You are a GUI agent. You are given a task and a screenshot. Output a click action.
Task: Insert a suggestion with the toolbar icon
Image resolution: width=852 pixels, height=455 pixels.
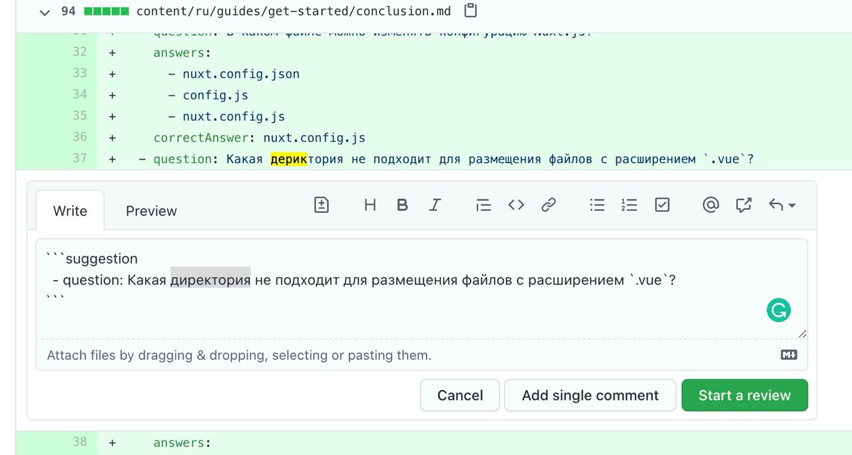(x=321, y=205)
